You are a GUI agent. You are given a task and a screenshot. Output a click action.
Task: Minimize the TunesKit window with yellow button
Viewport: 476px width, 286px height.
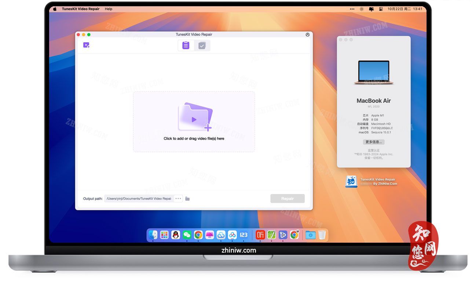[83, 35]
